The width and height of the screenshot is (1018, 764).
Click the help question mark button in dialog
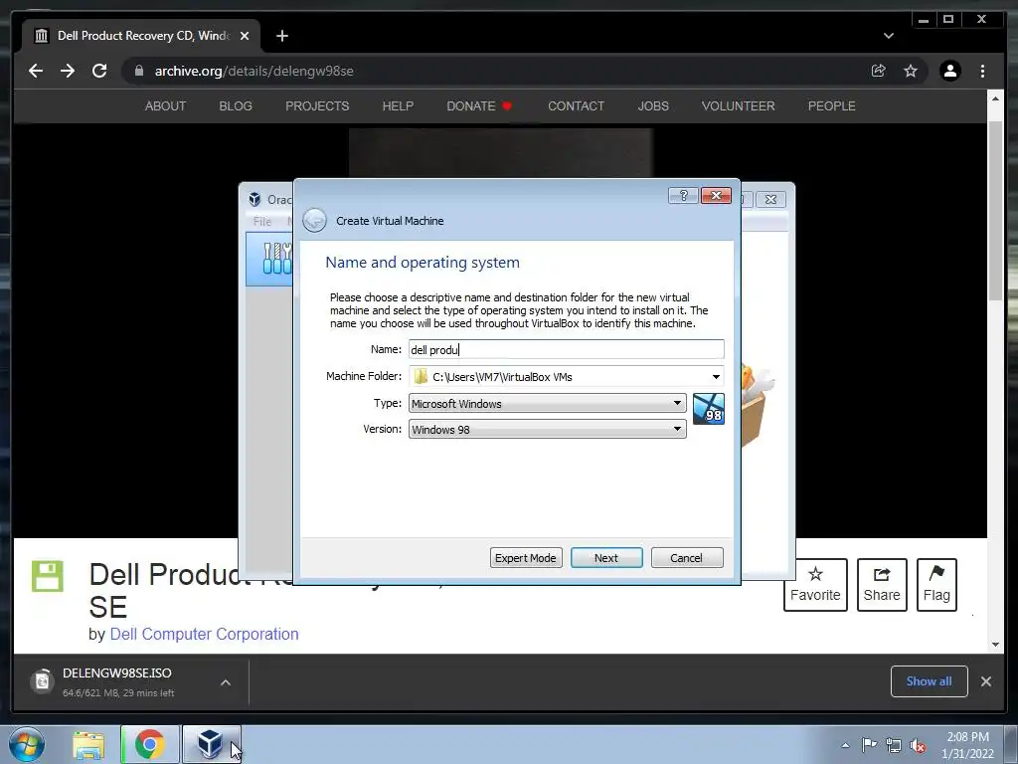coord(683,196)
